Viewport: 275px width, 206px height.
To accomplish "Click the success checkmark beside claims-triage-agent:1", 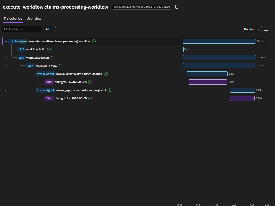I will point(106,74).
